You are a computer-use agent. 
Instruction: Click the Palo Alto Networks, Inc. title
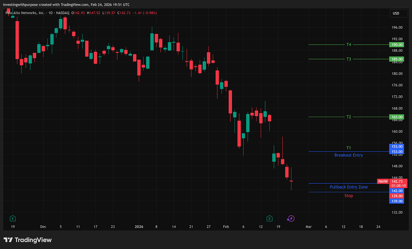click(x=25, y=13)
